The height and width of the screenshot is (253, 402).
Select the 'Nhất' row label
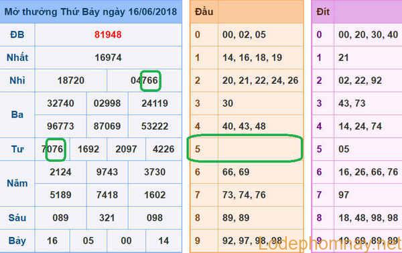[17, 58]
